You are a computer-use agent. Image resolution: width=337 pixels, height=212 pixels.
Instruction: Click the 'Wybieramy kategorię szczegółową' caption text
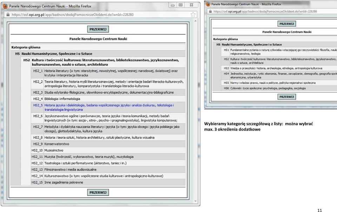click(258, 126)
